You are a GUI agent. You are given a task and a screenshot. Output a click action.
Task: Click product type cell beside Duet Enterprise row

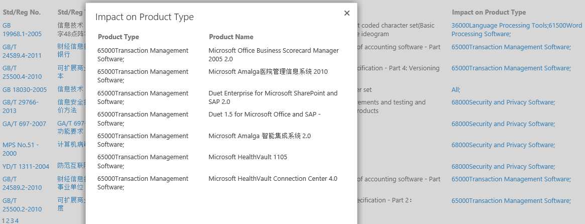tap(143, 97)
